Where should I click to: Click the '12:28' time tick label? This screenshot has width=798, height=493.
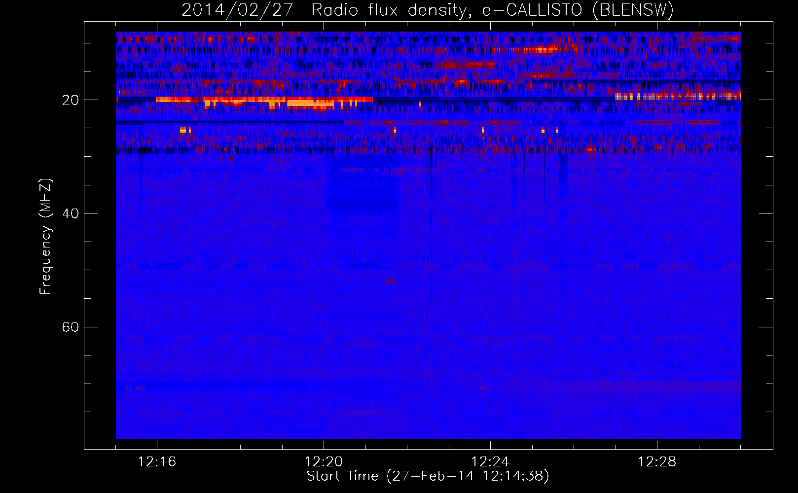657,461
